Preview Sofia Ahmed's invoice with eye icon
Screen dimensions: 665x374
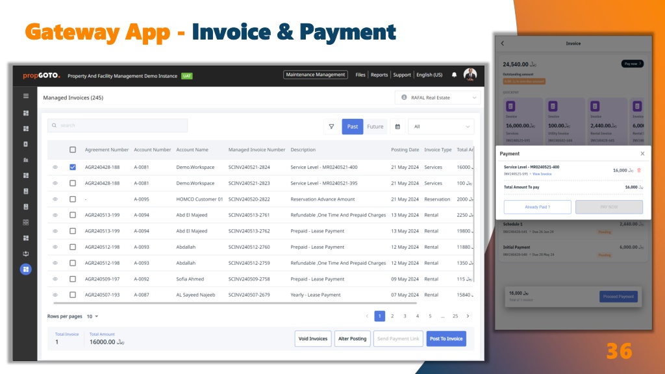(x=55, y=279)
